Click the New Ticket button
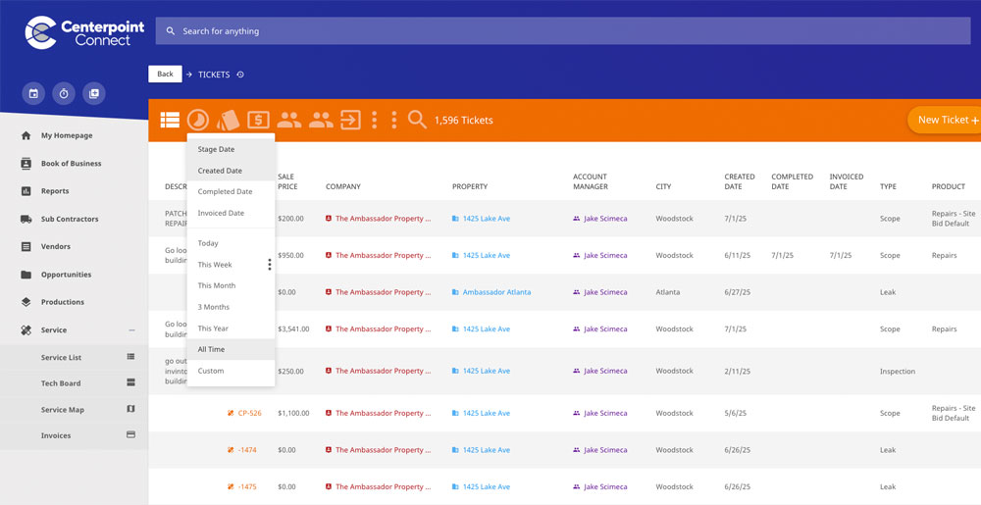 click(944, 120)
